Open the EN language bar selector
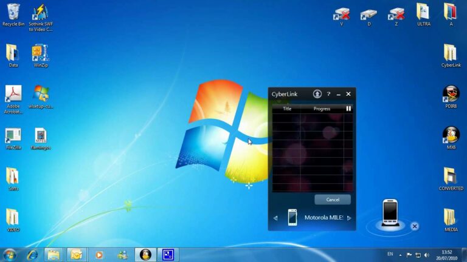The width and height of the screenshot is (467, 262). (x=390, y=254)
